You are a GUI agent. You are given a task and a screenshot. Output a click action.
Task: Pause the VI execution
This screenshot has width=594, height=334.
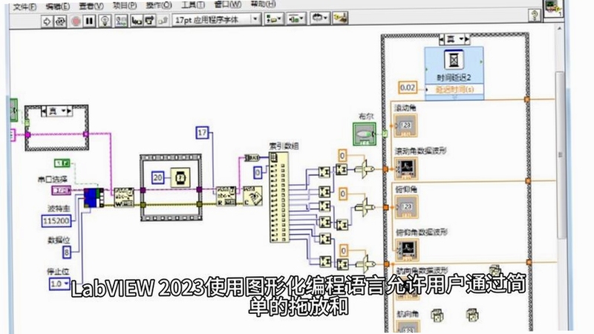[x=89, y=21]
